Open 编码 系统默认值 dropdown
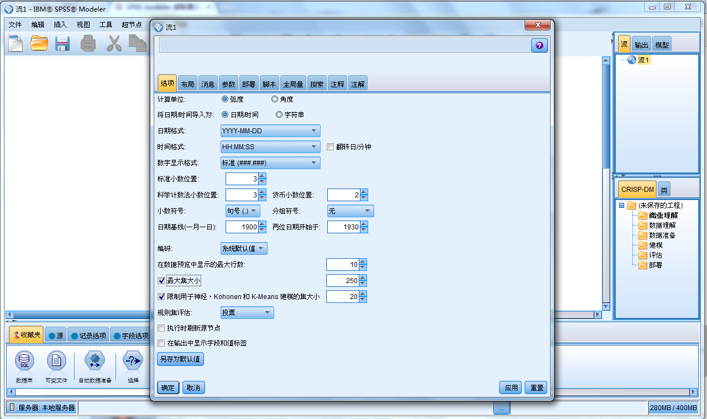Image resolution: width=707 pixels, height=419 pixels. [244, 249]
